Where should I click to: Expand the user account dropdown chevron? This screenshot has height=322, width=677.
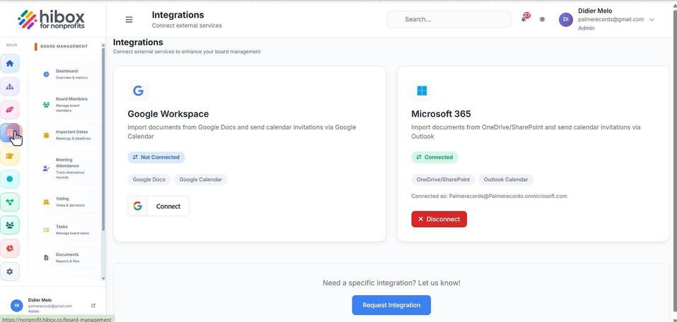click(x=652, y=19)
